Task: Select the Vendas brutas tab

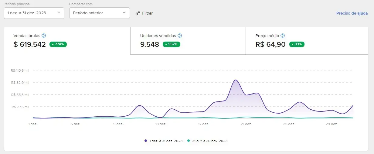Action: coord(67,40)
